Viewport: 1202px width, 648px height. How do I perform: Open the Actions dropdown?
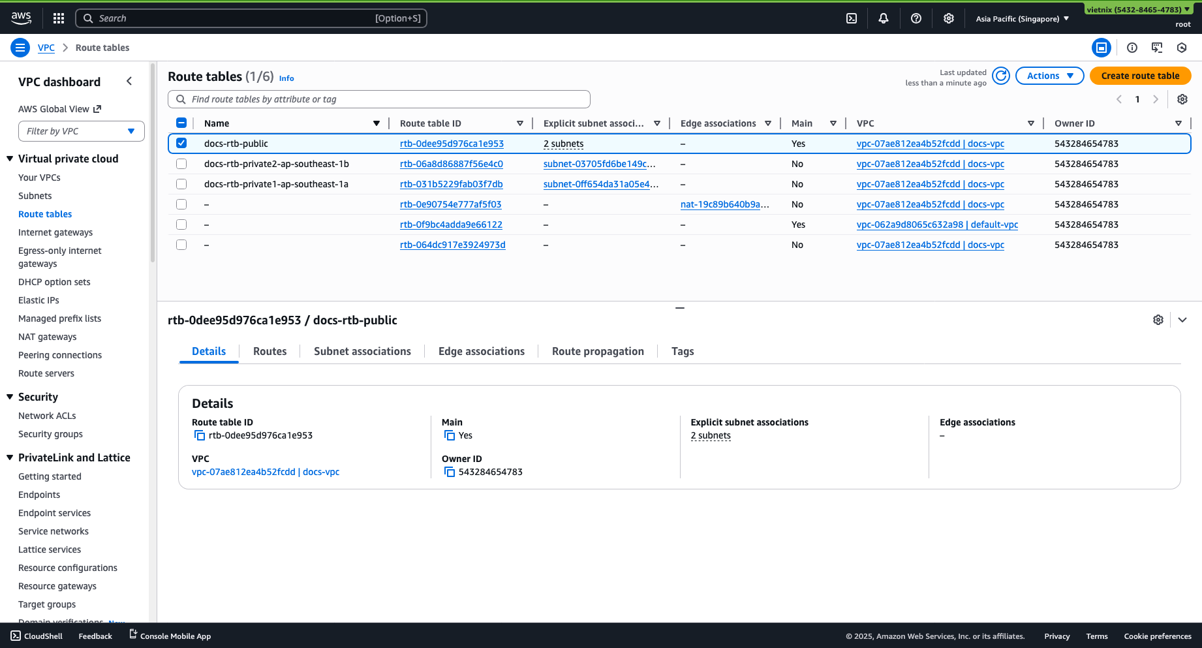(1049, 76)
